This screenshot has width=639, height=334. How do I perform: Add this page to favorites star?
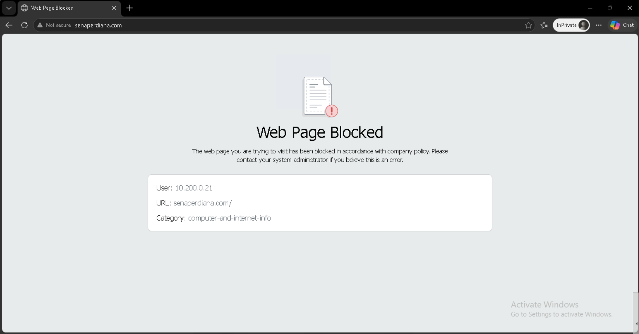click(x=528, y=25)
